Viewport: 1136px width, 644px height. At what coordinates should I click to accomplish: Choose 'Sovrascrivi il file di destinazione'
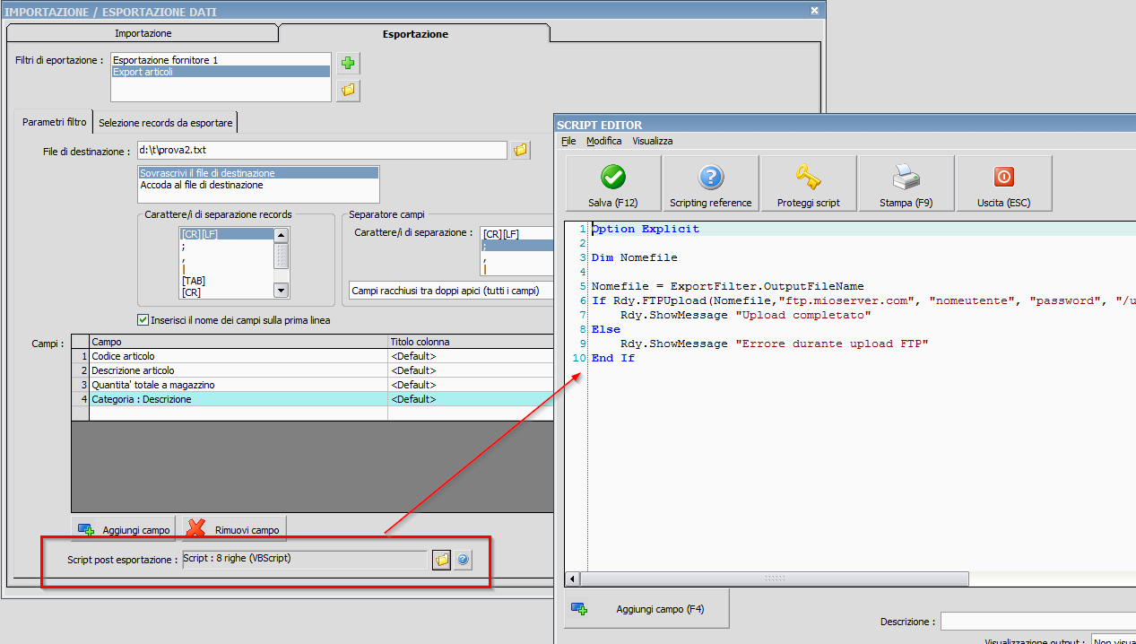click(x=258, y=173)
